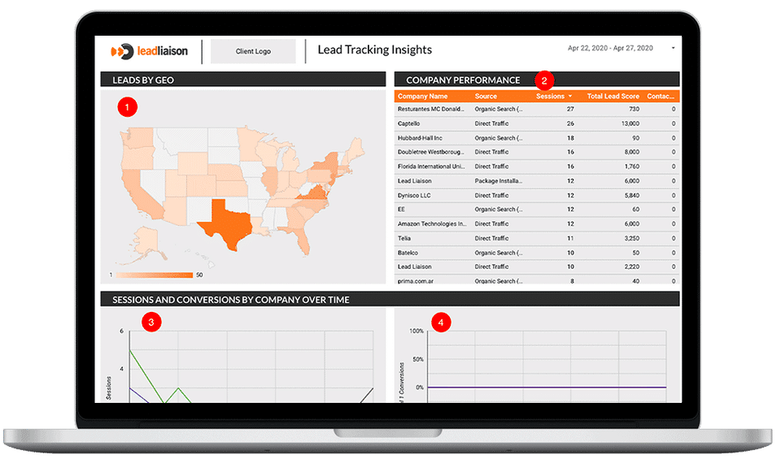Screen dimensions: 781x459
Task: Click the Telia company name
Action: point(404,239)
